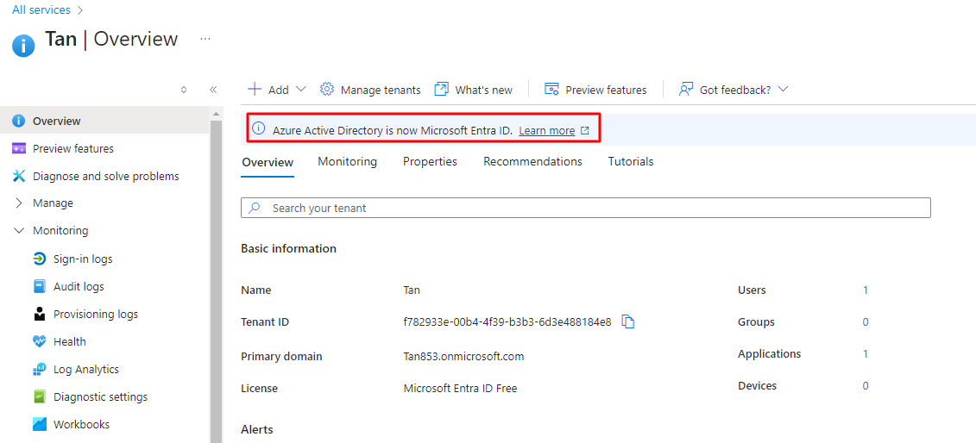Click the Search your tenant field

tap(586, 208)
